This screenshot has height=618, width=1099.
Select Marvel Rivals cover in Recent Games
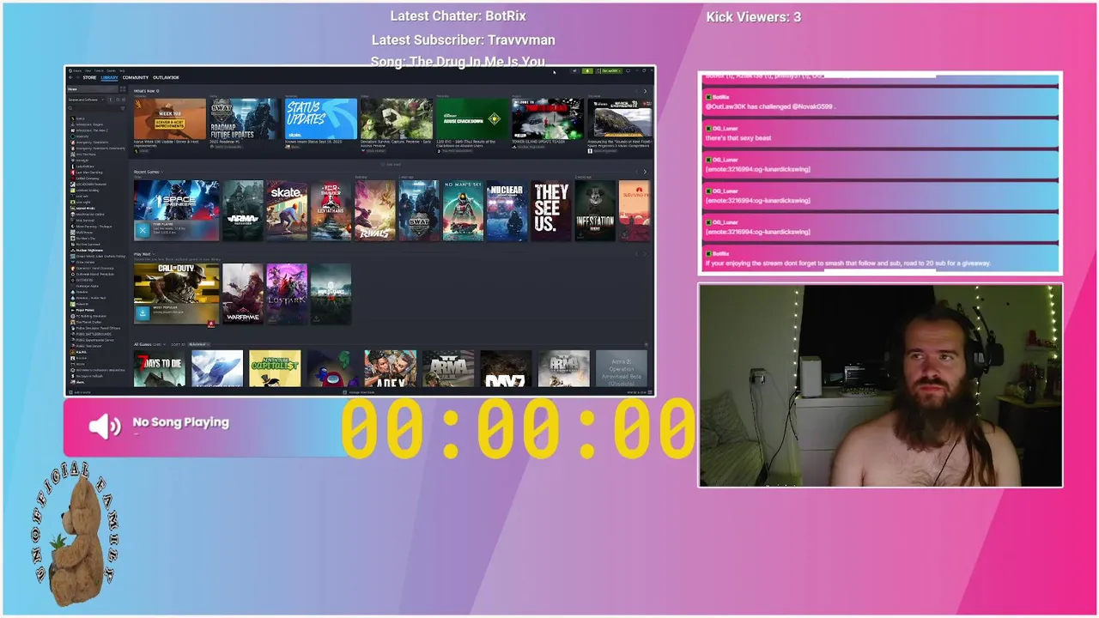[375, 210]
